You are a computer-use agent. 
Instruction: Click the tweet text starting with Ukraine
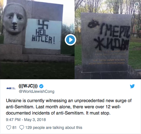click(69, 107)
